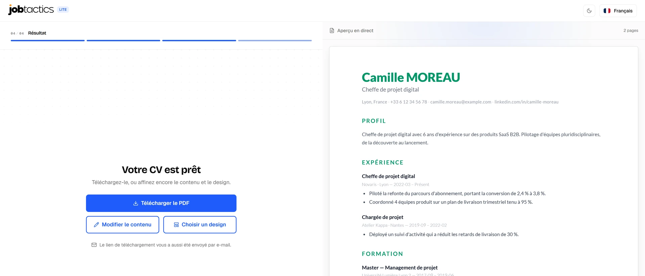
Task: Select the fourth Résultat progress bar
Action: (275, 41)
